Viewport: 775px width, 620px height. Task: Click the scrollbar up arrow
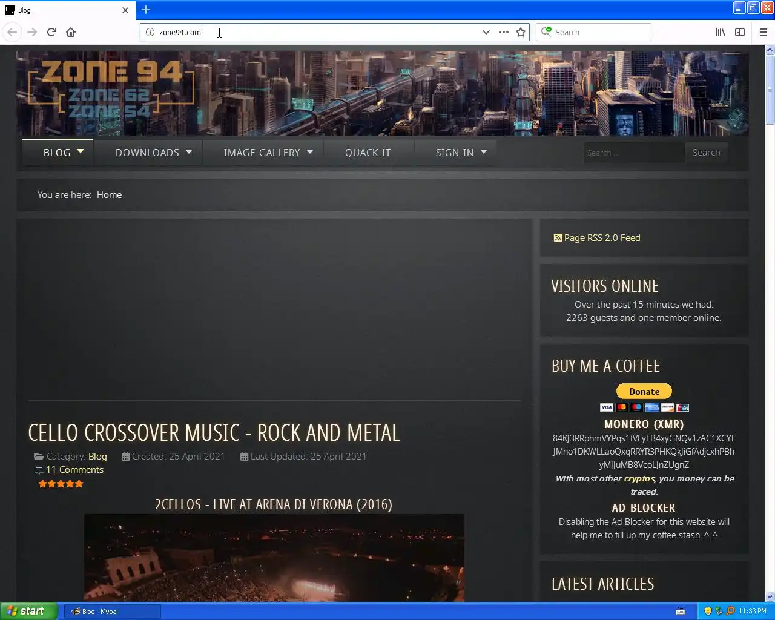770,50
